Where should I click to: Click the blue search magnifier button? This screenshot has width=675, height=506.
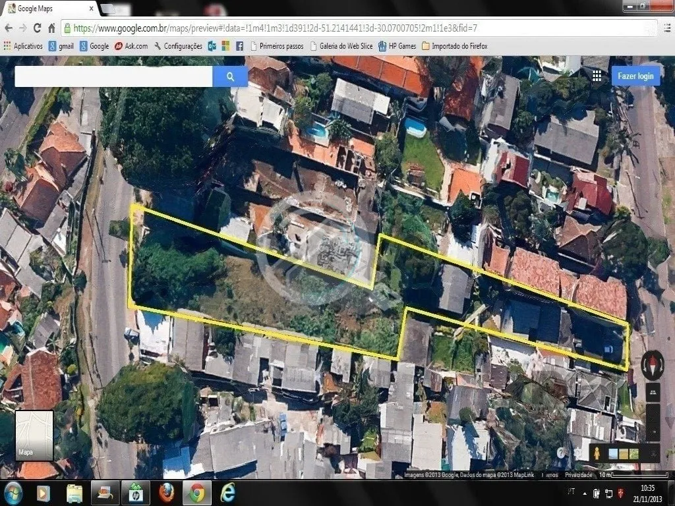tap(230, 76)
